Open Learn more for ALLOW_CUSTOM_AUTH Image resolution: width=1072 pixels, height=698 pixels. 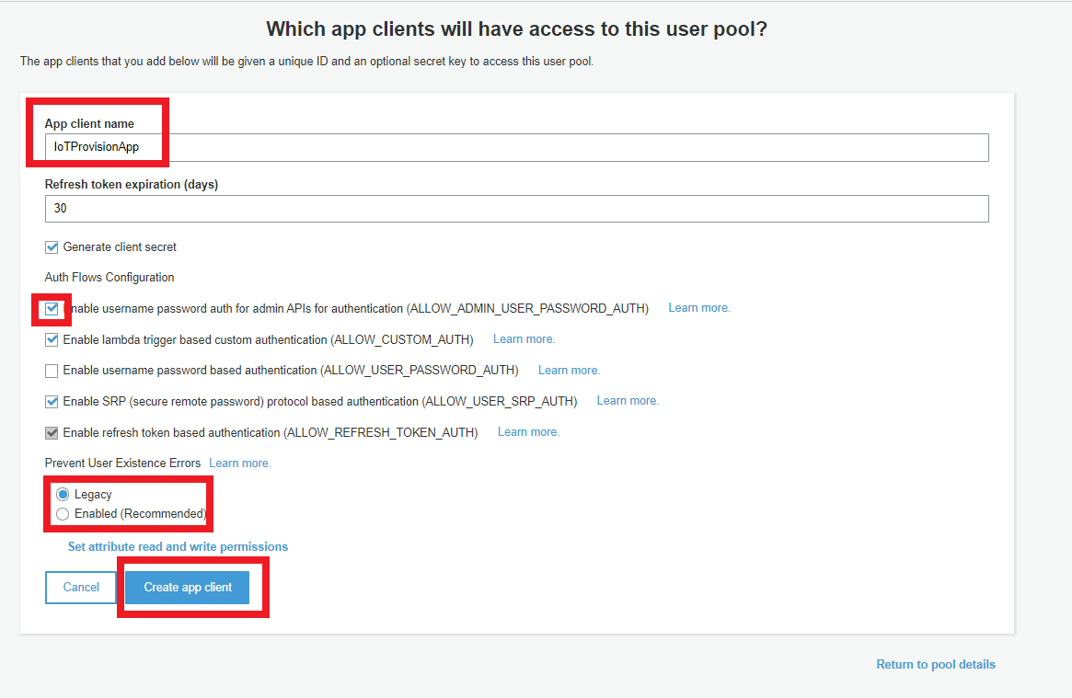(524, 339)
